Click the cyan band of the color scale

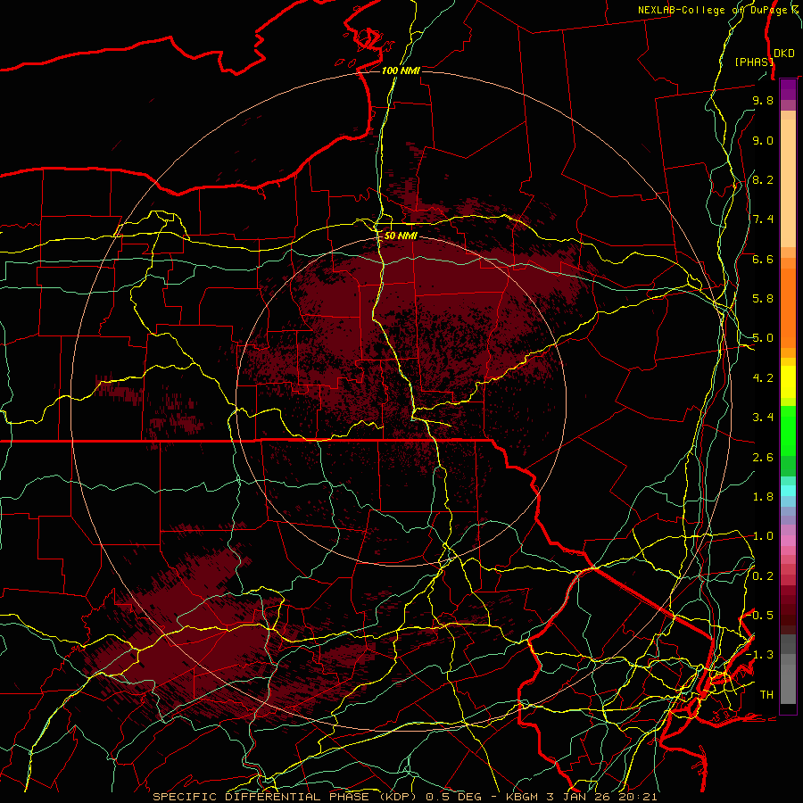click(788, 491)
